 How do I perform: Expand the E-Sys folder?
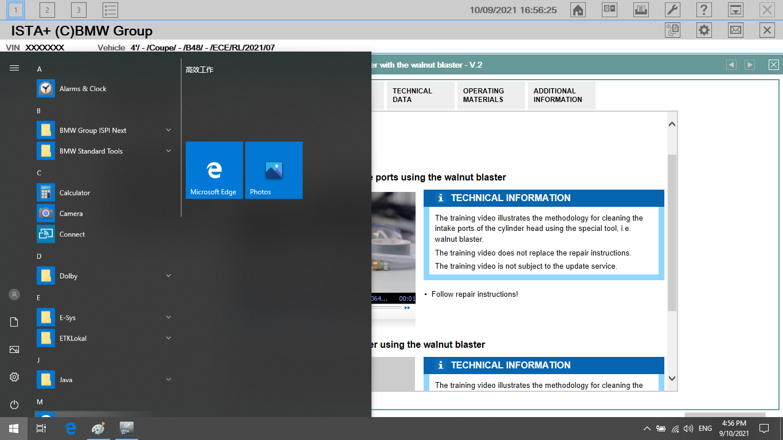tap(104, 318)
